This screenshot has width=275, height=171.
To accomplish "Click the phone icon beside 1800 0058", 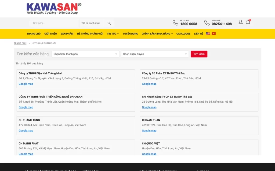I will pyautogui.click(x=175, y=23).
